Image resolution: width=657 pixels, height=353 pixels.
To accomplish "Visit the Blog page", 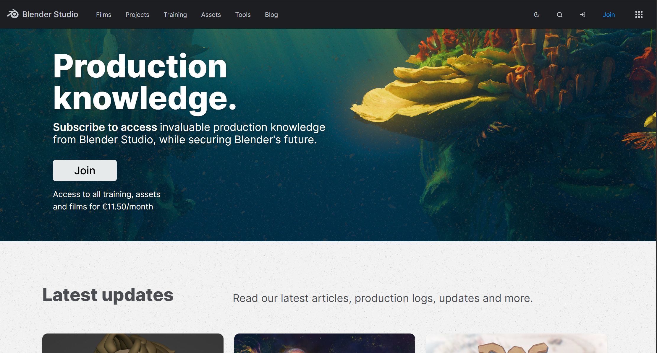I will pos(271,14).
